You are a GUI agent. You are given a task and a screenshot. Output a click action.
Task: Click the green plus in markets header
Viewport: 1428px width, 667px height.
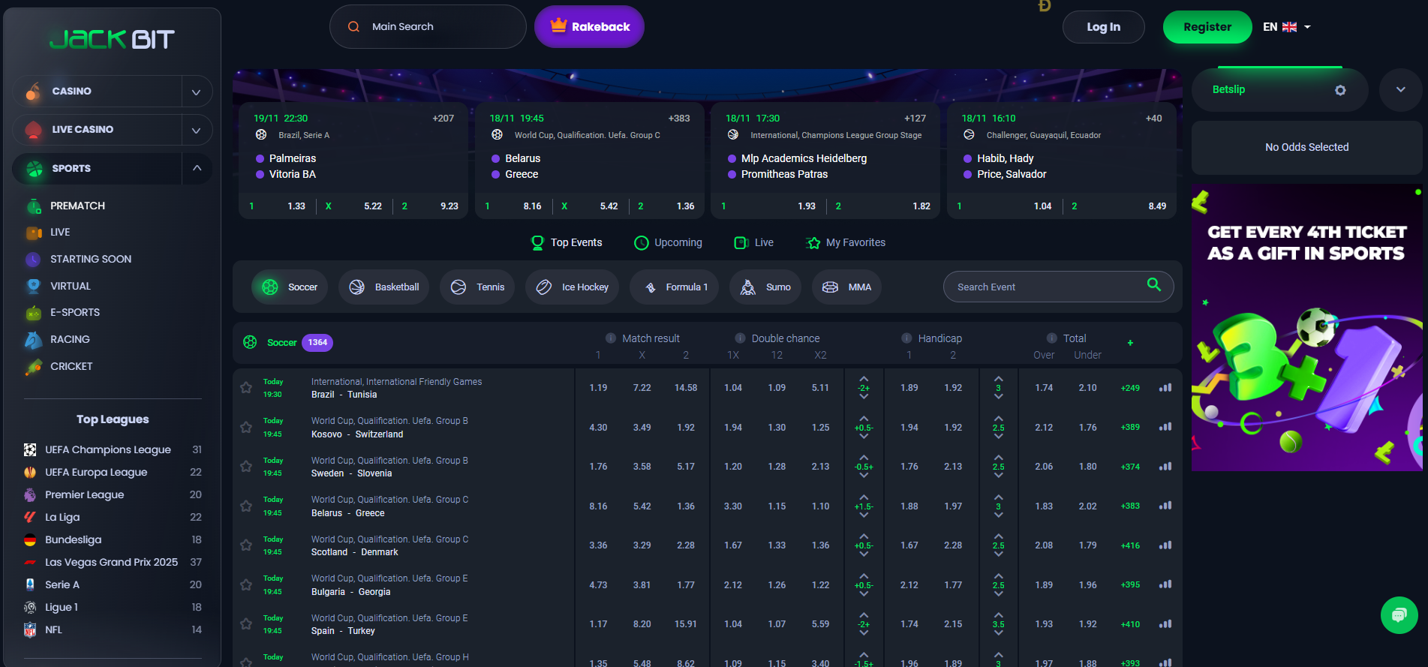(1130, 343)
